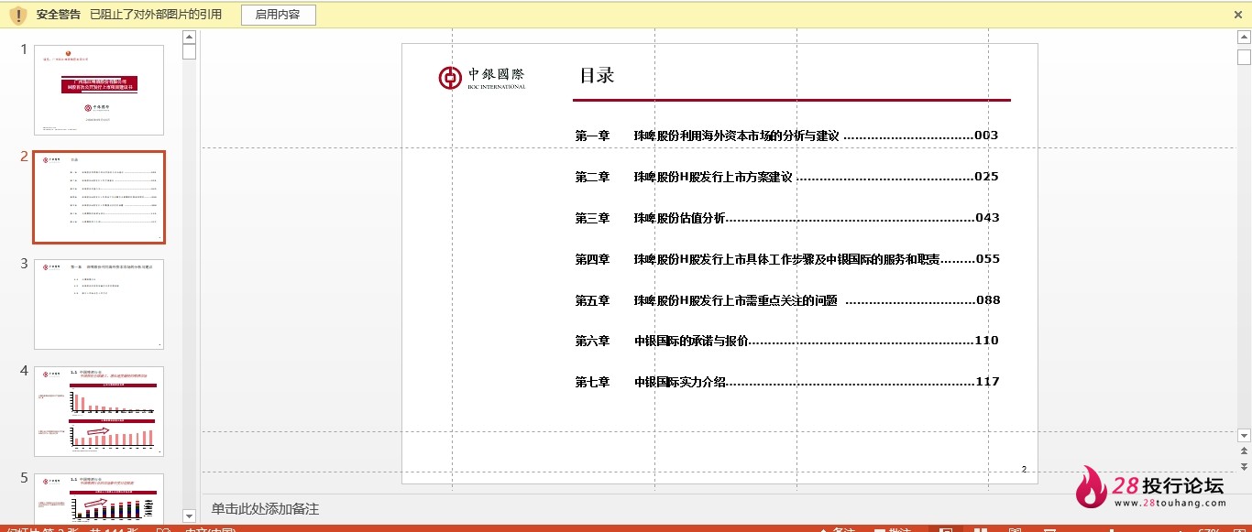This screenshot has height=532, width=1252.
Task: Click main slide area scroll down arrow
Action: pyautogui.click(x=1244, y=435)
